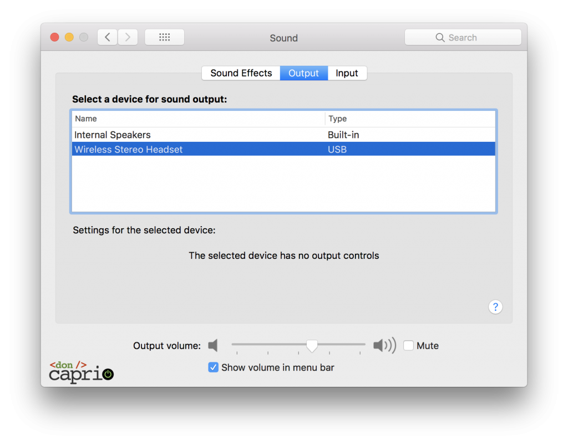Select Internal Speakers output device

(x=283, y=135)
